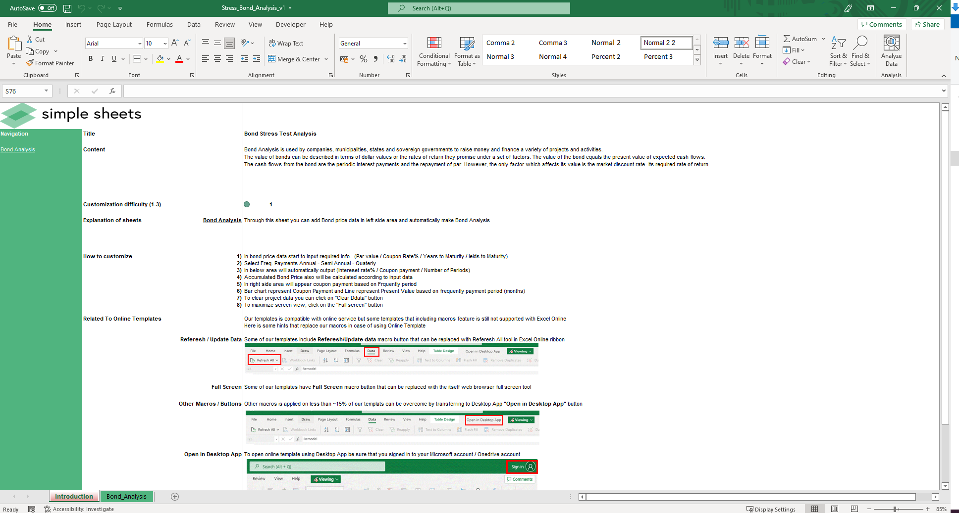Apply italic formatting
This screenshot has height=513, width=959.
[103, 59]
